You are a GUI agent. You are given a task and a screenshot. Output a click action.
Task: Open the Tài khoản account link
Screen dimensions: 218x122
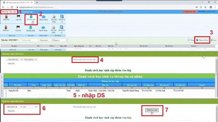click(208, 11)
